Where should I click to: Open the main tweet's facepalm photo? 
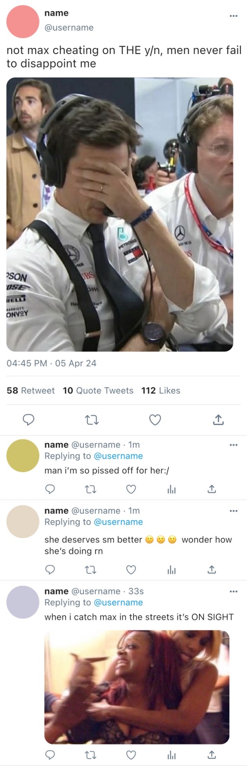120,214
